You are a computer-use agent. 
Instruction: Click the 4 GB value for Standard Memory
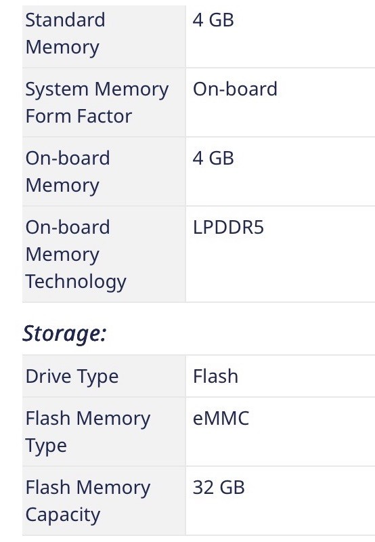pyautogui.click(x=213, y=20)
